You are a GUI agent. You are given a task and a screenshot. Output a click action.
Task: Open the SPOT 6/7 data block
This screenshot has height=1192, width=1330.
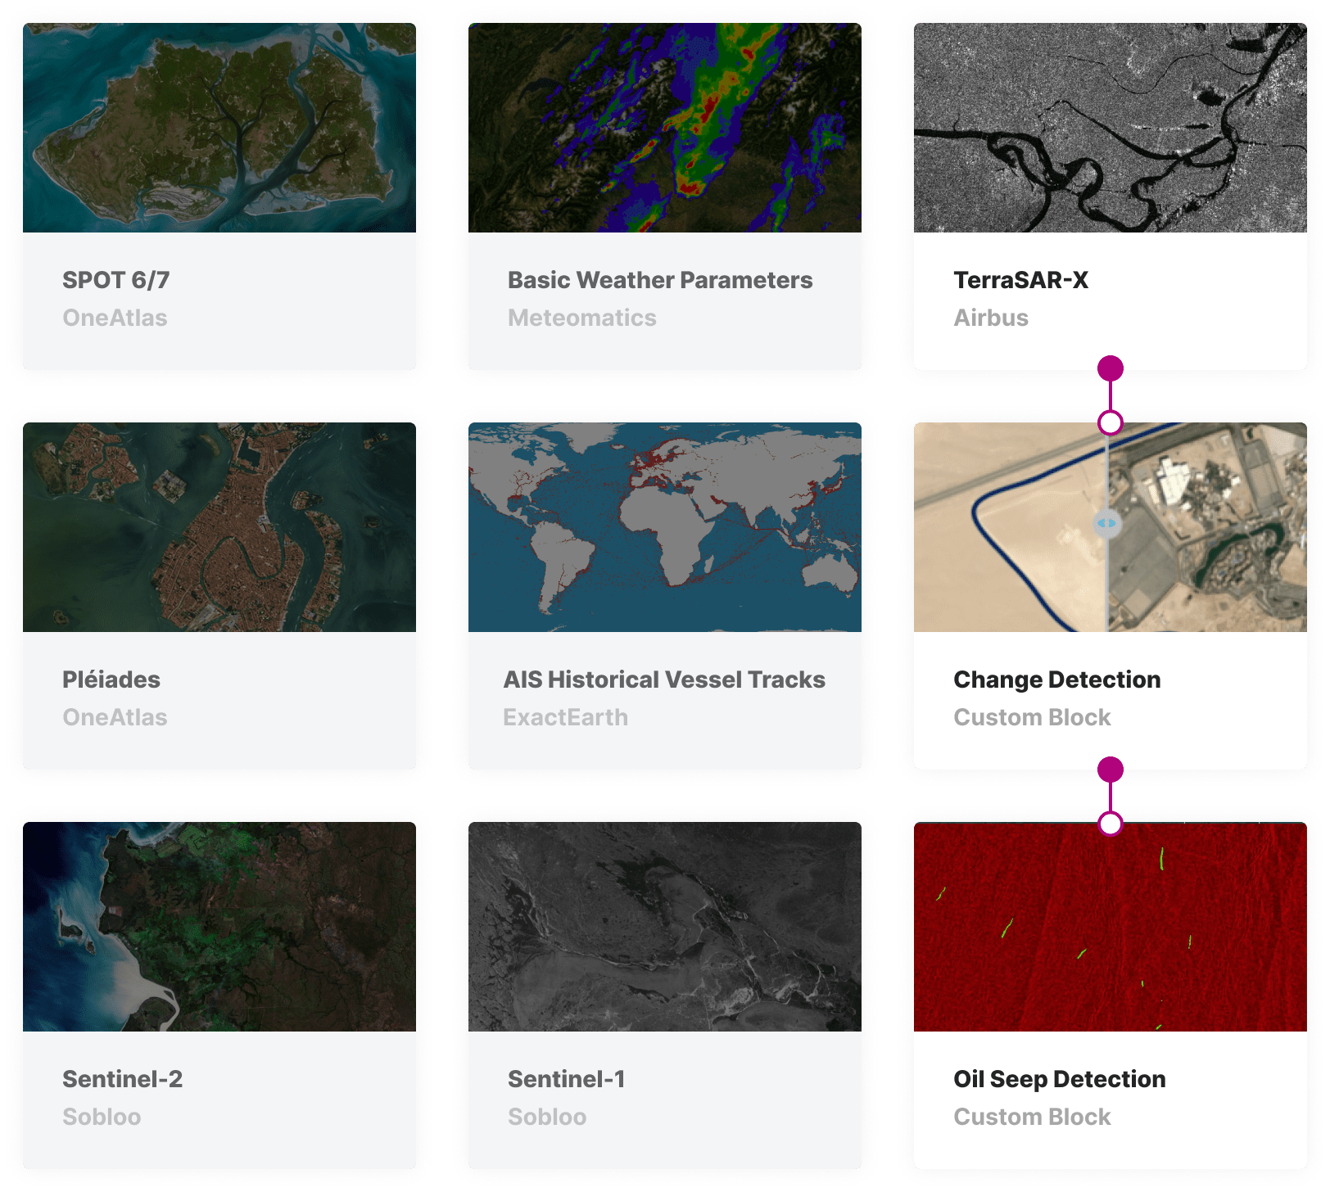coord(221,196)
